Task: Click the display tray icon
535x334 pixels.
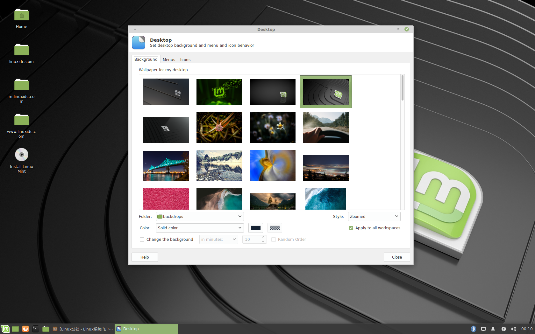Action: (x=483, y=329)
